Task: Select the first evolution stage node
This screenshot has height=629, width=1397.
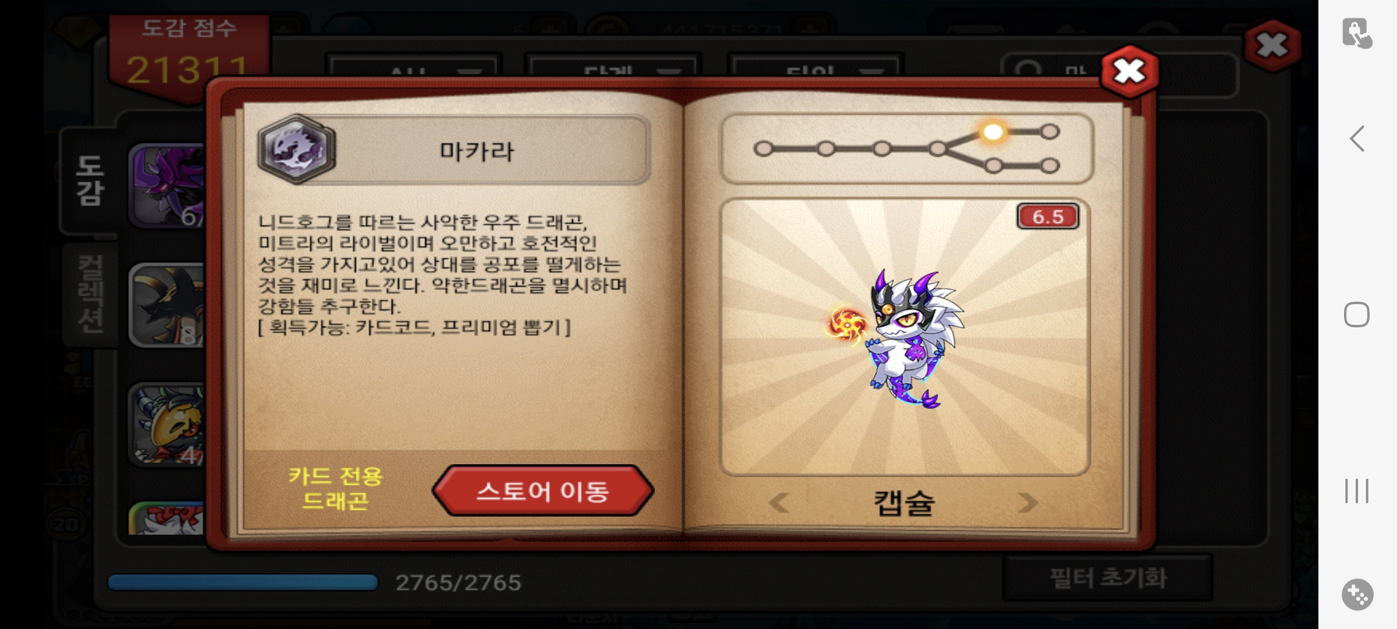Action: [x=763, y=149]
